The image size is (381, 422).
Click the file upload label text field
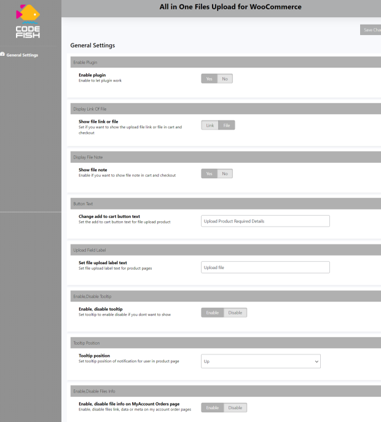tap(265, 268)
